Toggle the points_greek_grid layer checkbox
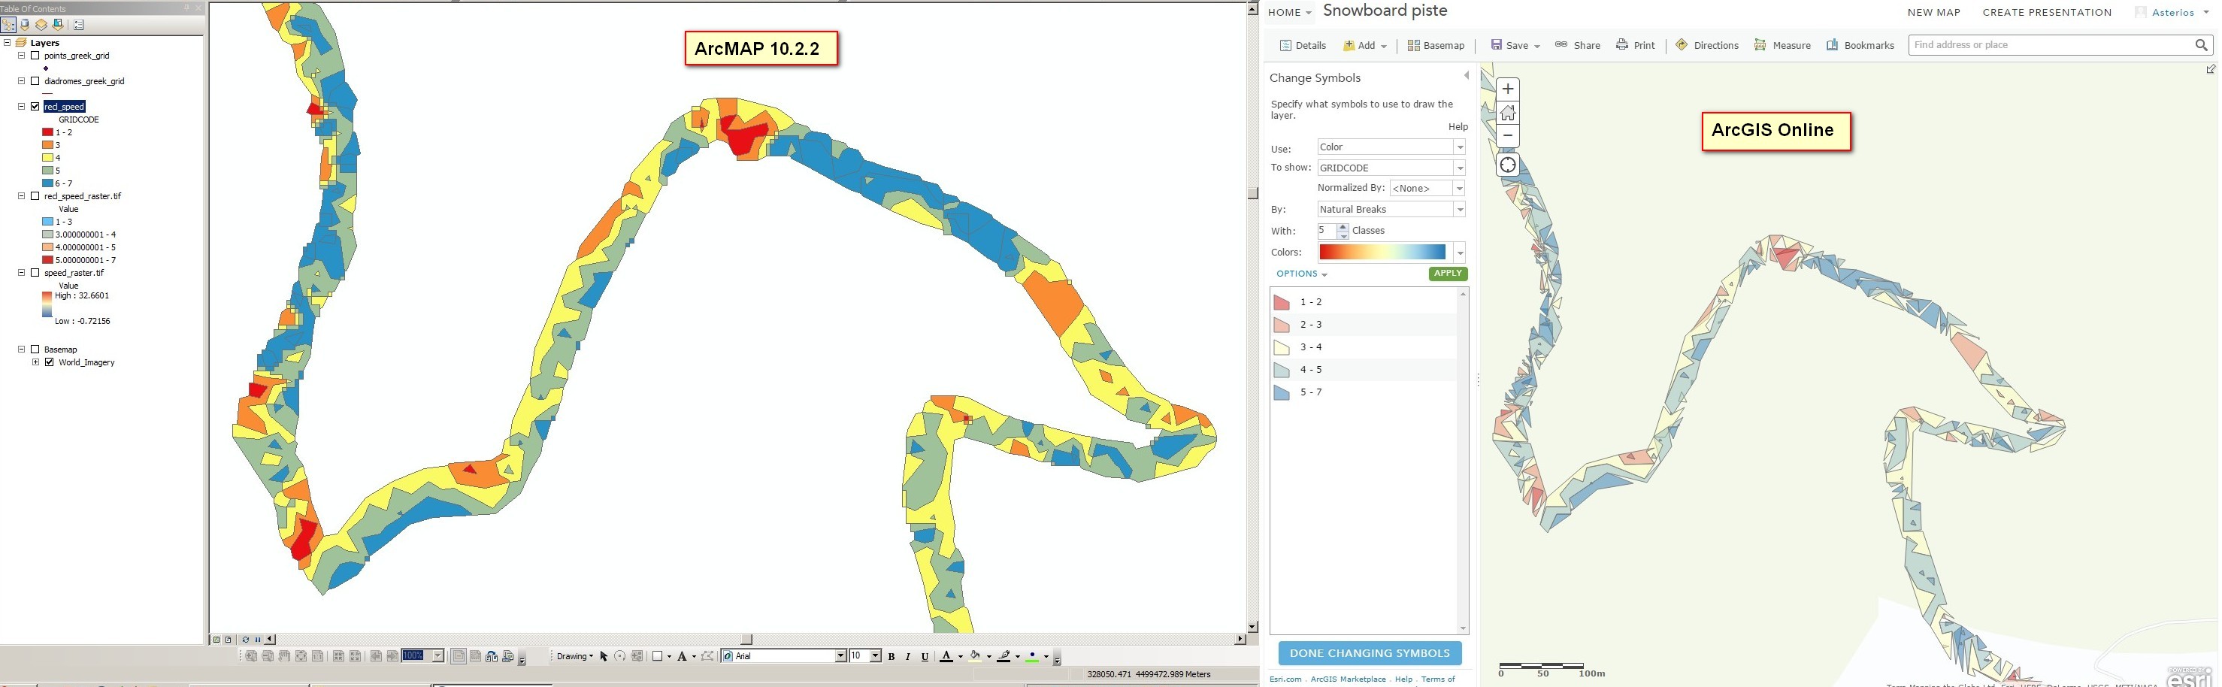Screen dimensions: 2222x687 [x=35, y=55]
